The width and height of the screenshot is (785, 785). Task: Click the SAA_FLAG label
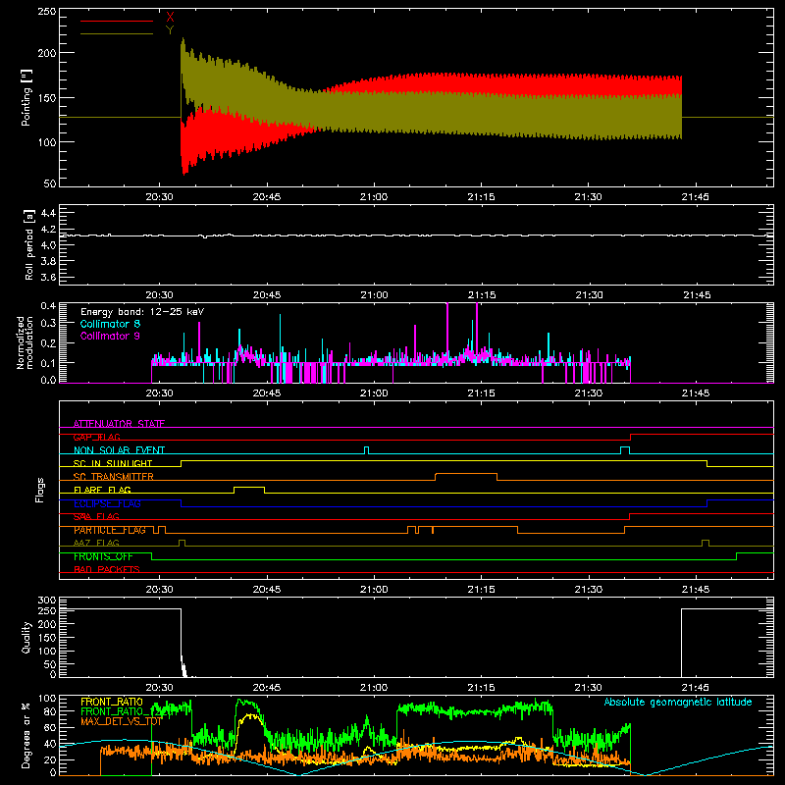[96, 516]
